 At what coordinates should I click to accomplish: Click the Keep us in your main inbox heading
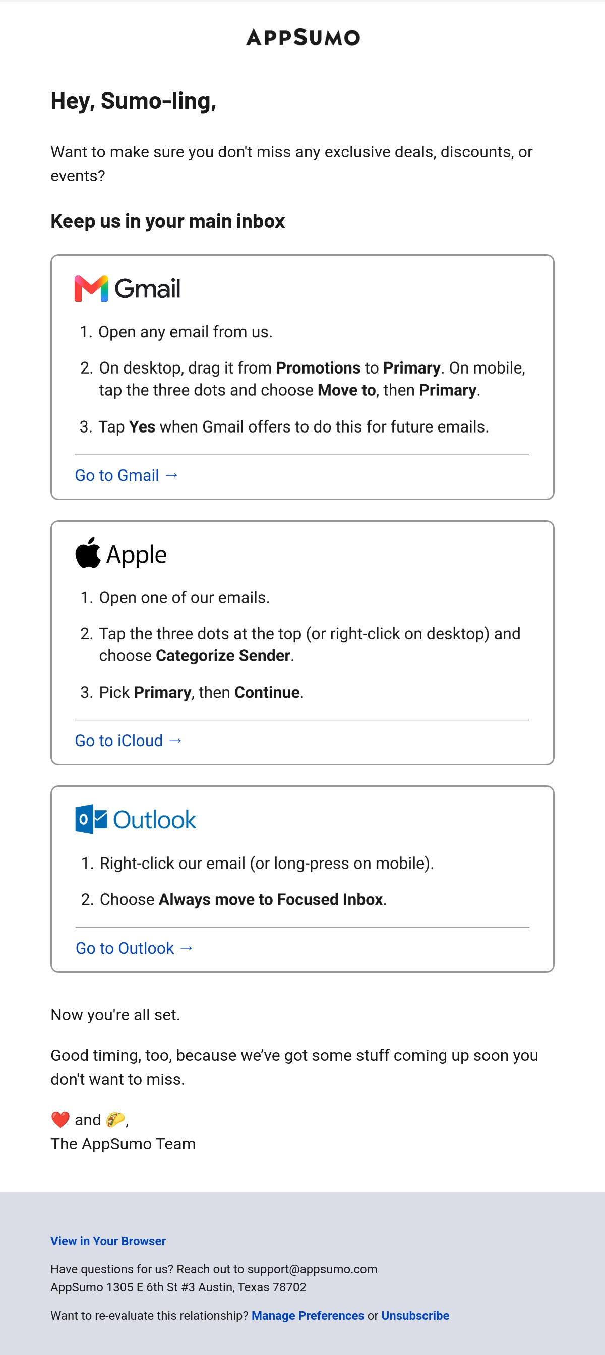point(167,221)
